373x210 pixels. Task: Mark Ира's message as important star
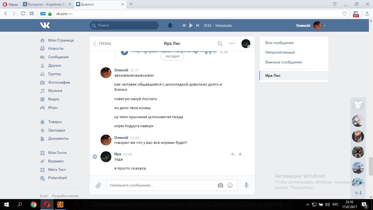tap(240, 154)
